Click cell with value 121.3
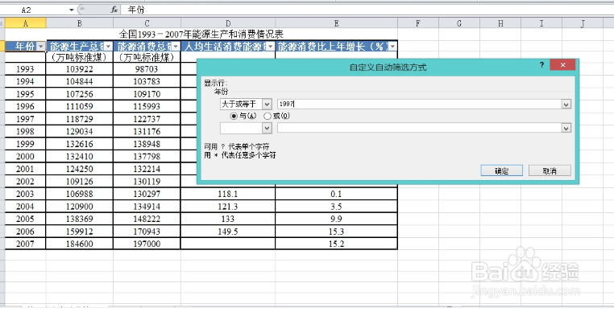 point(228,207)
